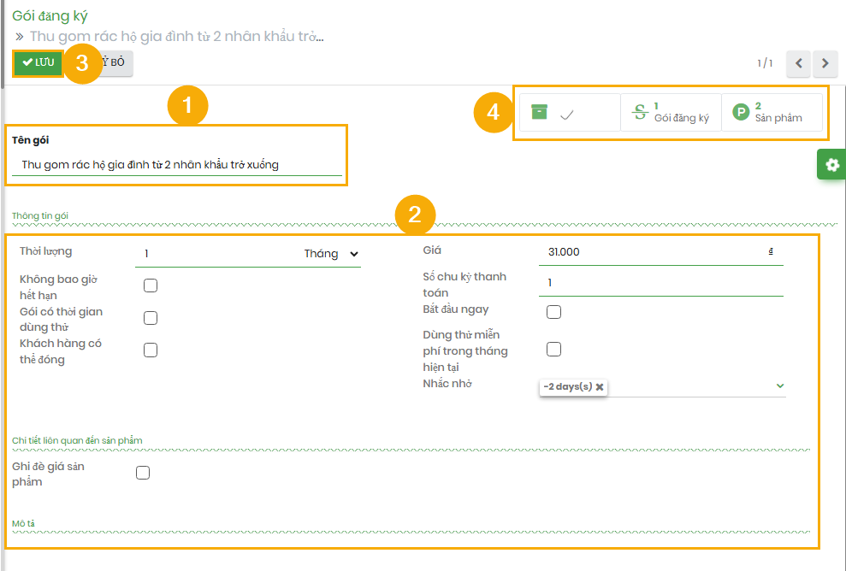846x571 pixels.
Task: Open the Sản phẩm products stat button
Action: 772,112
